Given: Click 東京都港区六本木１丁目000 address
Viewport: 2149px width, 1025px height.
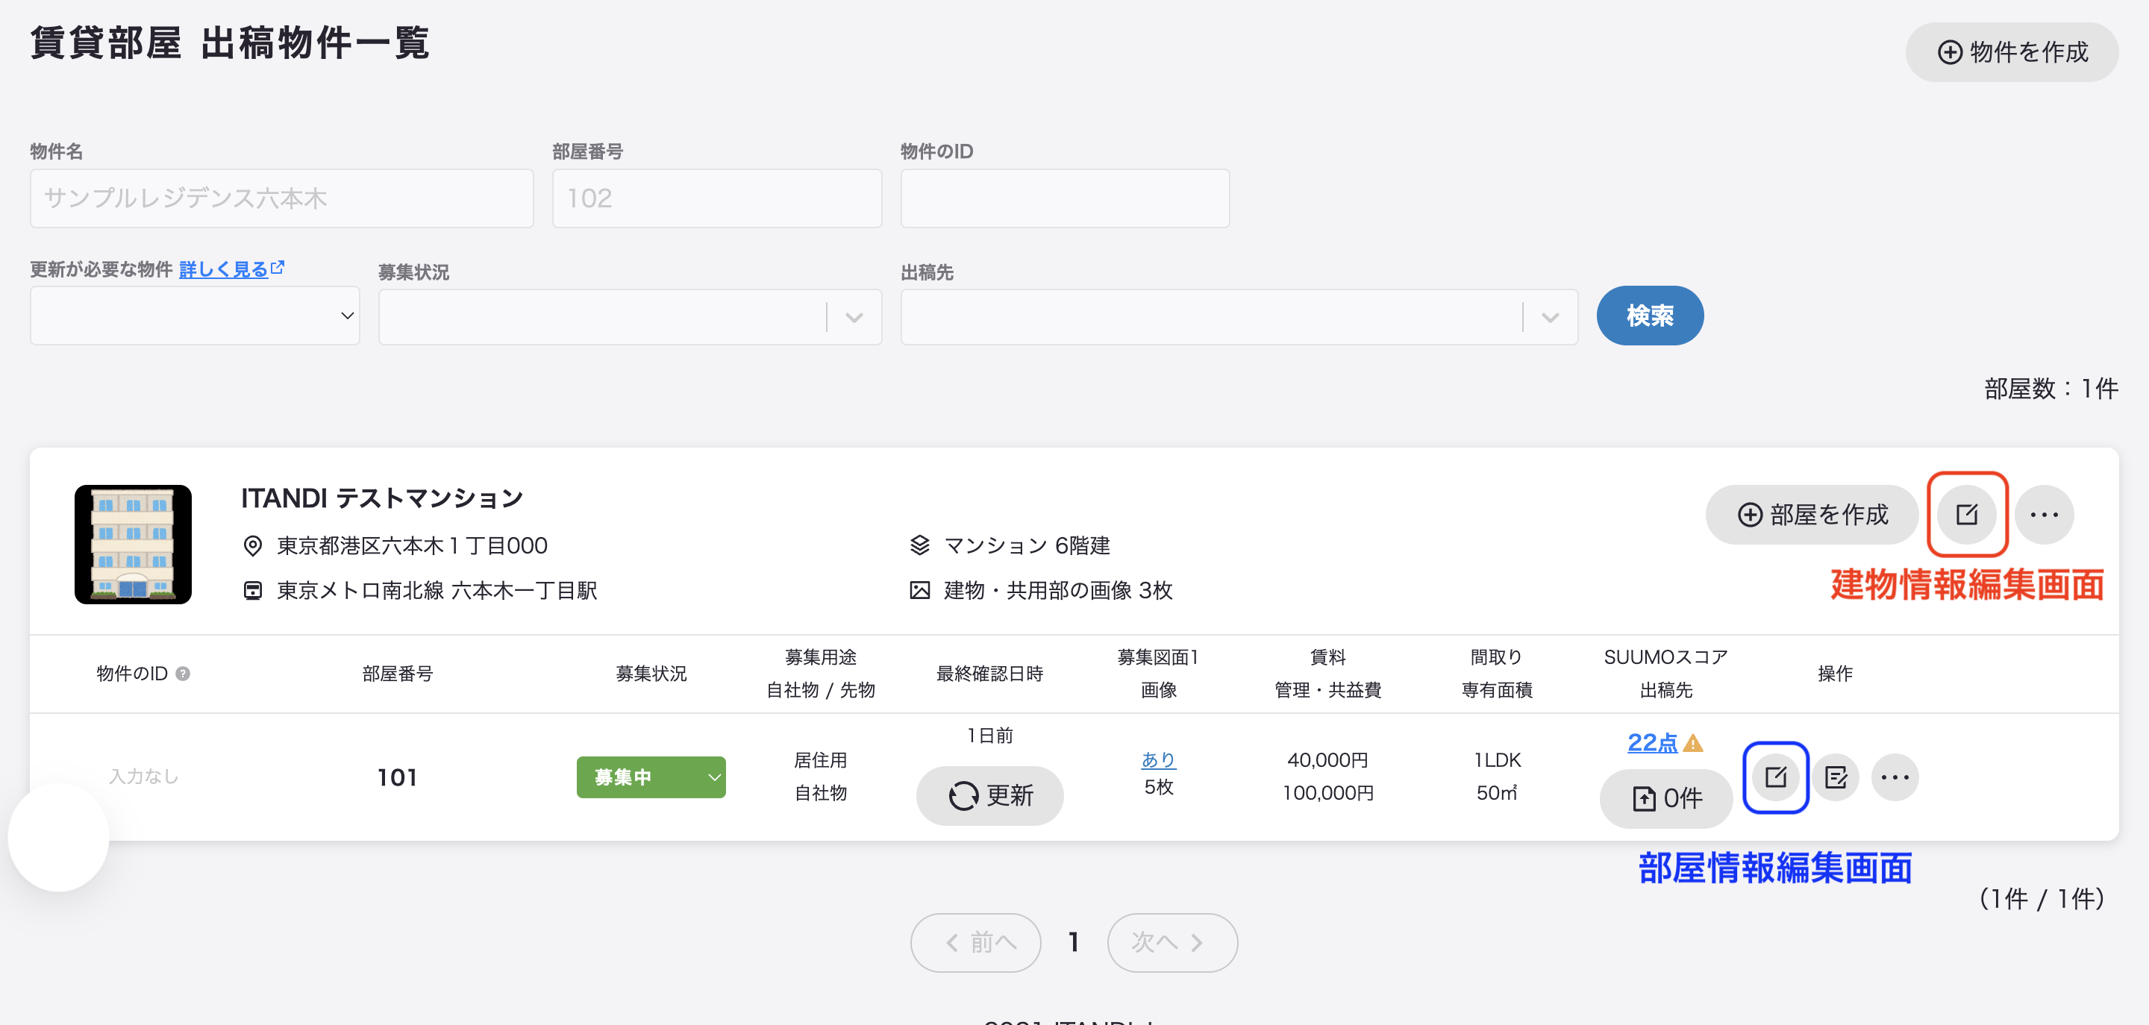Looking at the screenshot, I should click(412, 545).
